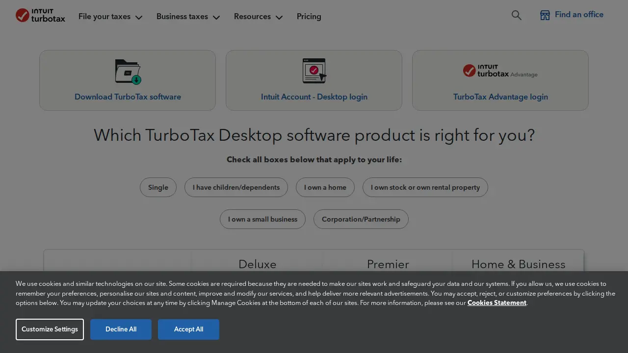This screenshot has height=353, width=628.
Task: Click the TurboTax Advantage logo
Action: (x=500, y=71)
